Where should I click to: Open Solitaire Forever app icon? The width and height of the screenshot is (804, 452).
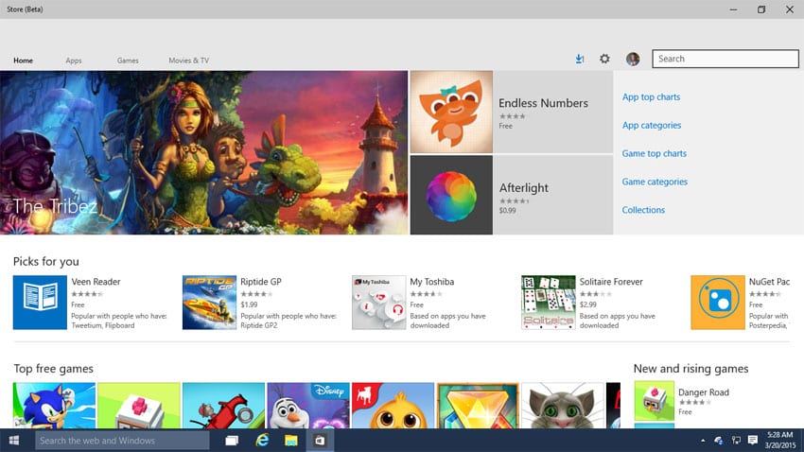point(548,303)
